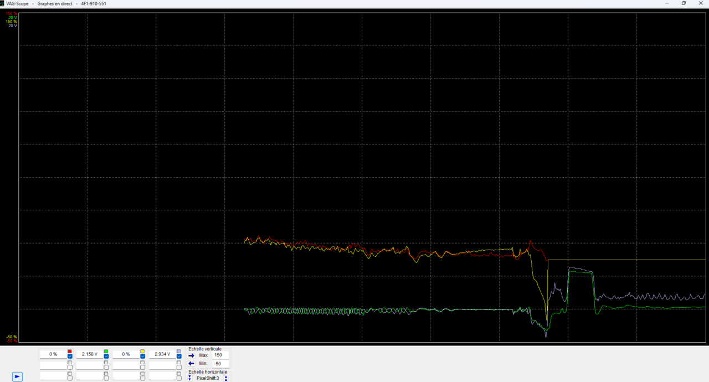Edit the vertical scale Min field
The image size is (709, 382).
(x=220, y=364)
